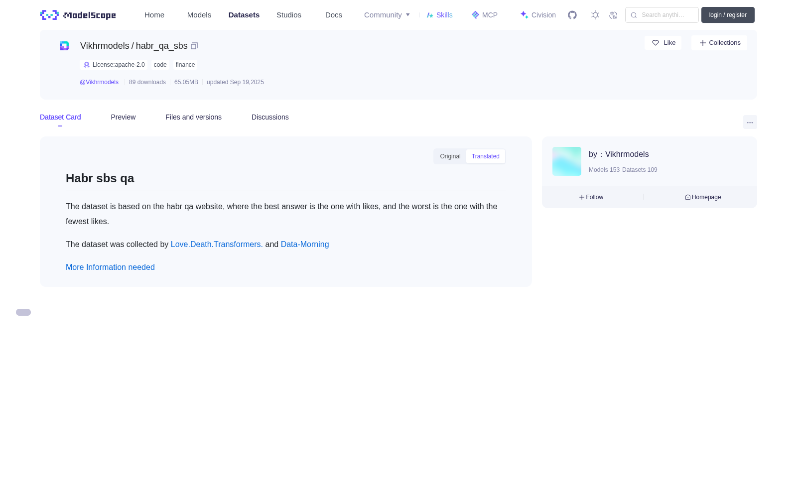Switch to the Preview tab
This screenshot has width=797, height=498.
(x=123, y=117)
